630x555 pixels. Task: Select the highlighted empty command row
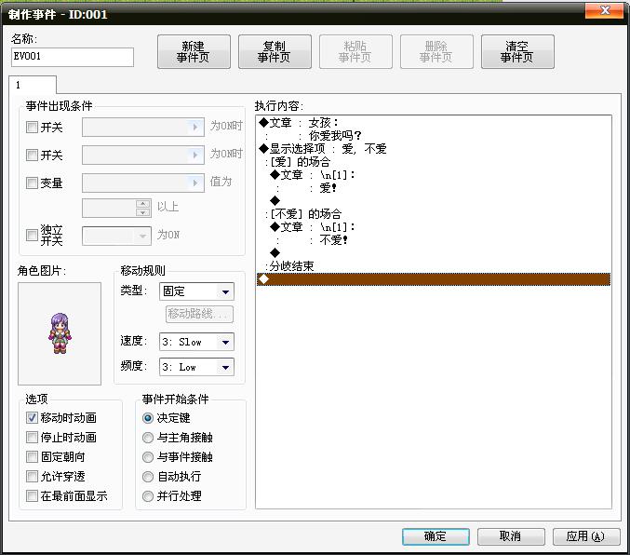coord(434,279)
